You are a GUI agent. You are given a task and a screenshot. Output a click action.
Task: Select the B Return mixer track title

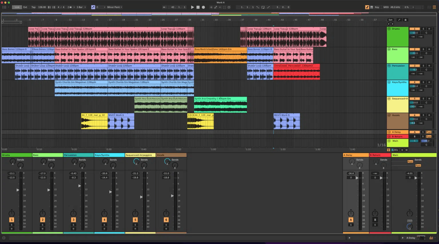(x=380, y=155)
